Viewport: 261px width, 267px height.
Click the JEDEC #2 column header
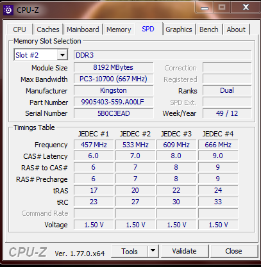pos(135,134)
